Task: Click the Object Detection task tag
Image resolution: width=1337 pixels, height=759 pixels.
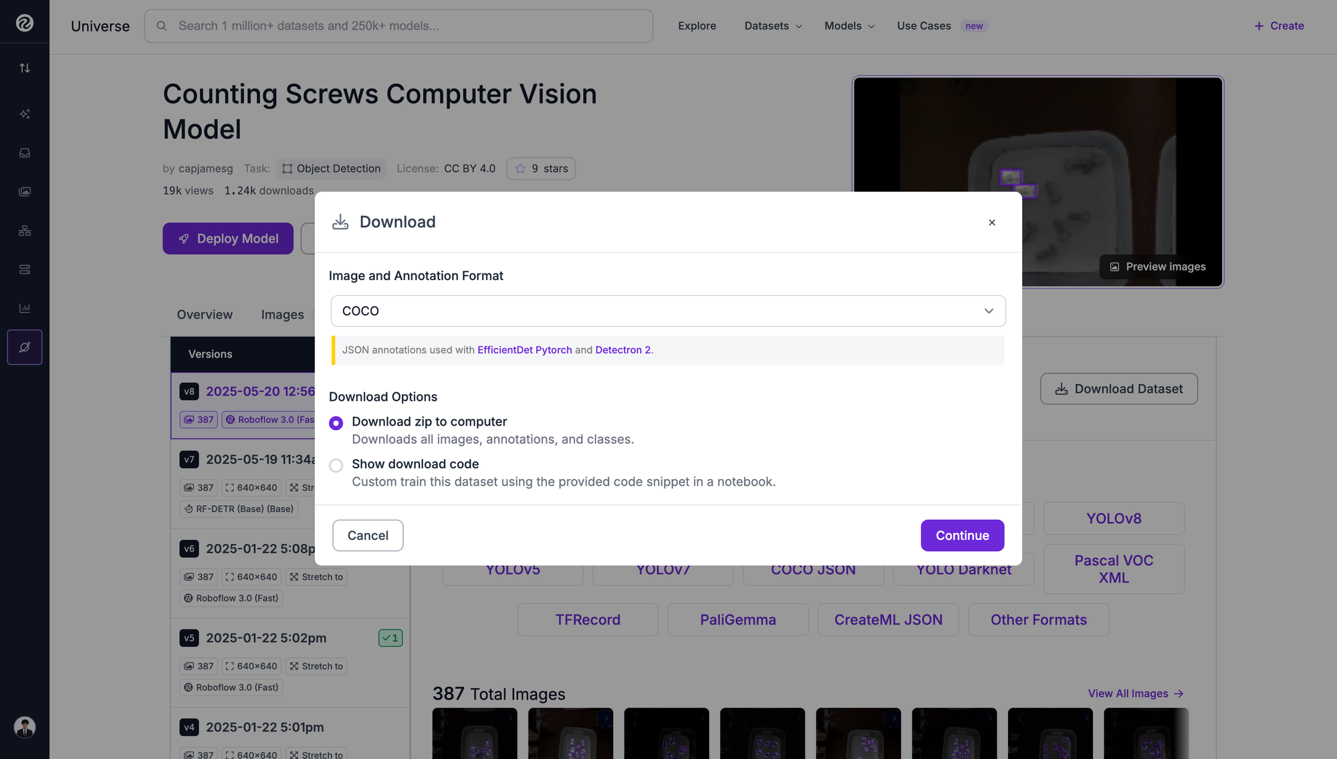Action: [x=332, y=168]
